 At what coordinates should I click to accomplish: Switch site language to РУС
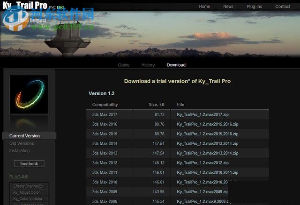coord(52,7)
